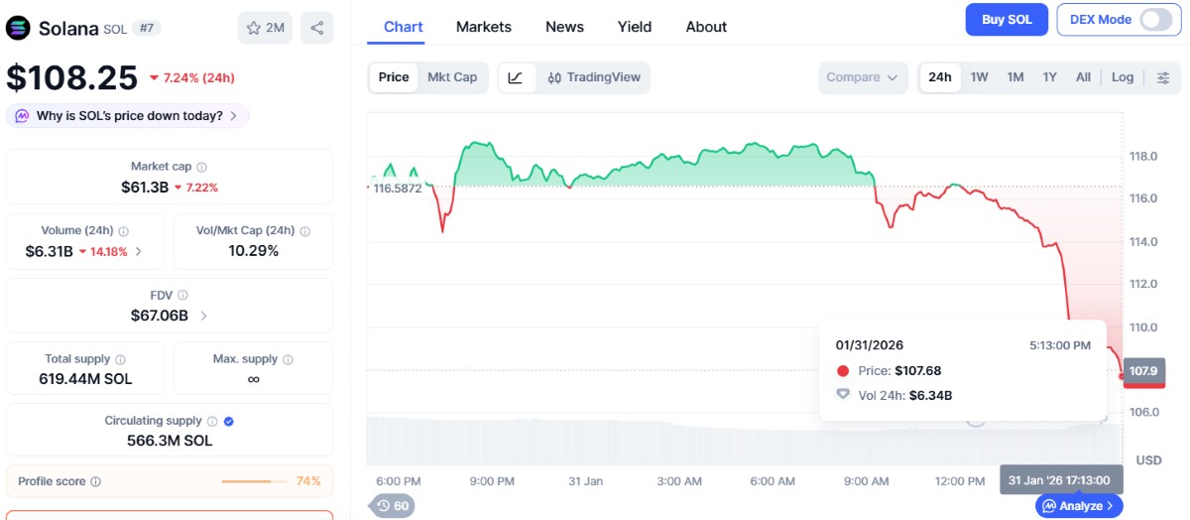
Task: Click the Market cap info icon
Action: click(202, 168)
